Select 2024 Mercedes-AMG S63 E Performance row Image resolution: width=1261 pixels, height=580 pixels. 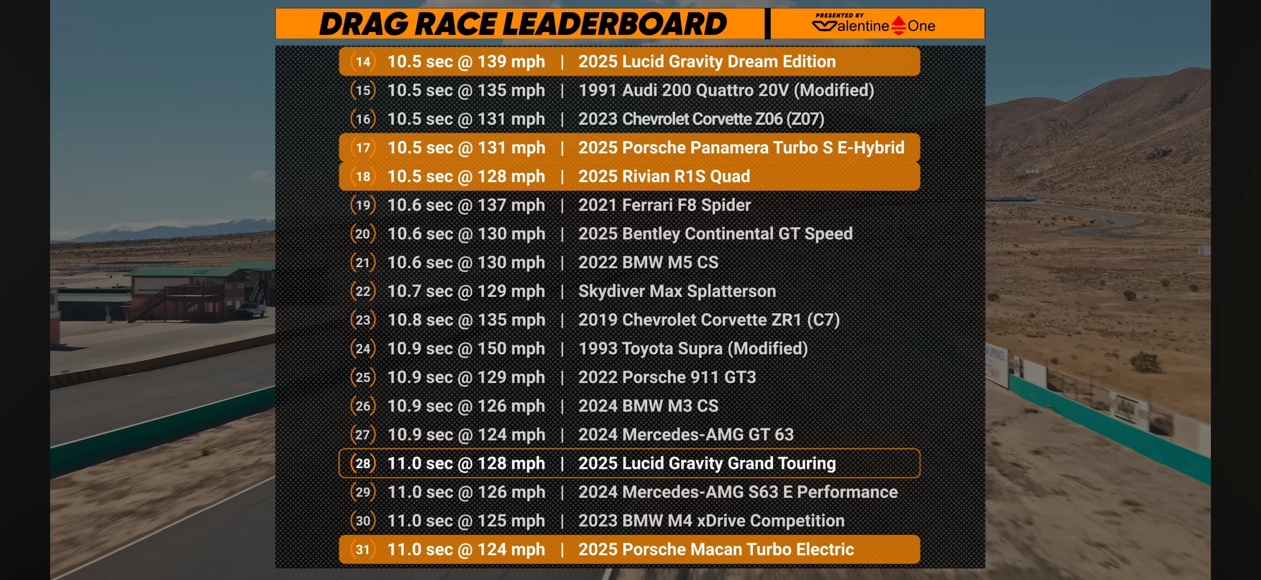pyautogui.click(x=630, y=492)
